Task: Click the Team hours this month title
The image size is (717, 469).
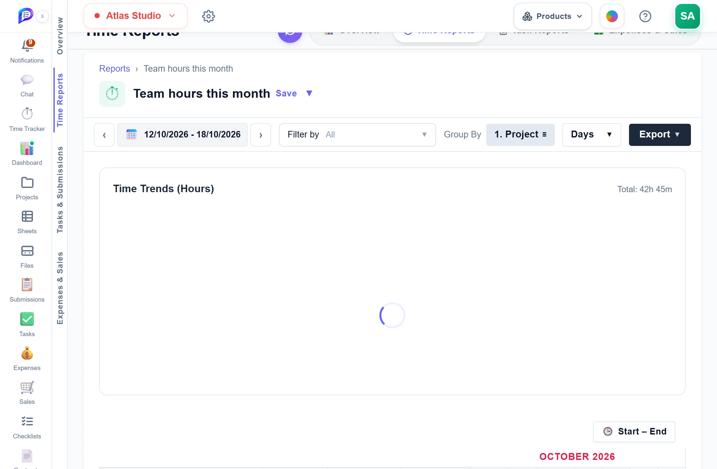Action: click(202, 93)
